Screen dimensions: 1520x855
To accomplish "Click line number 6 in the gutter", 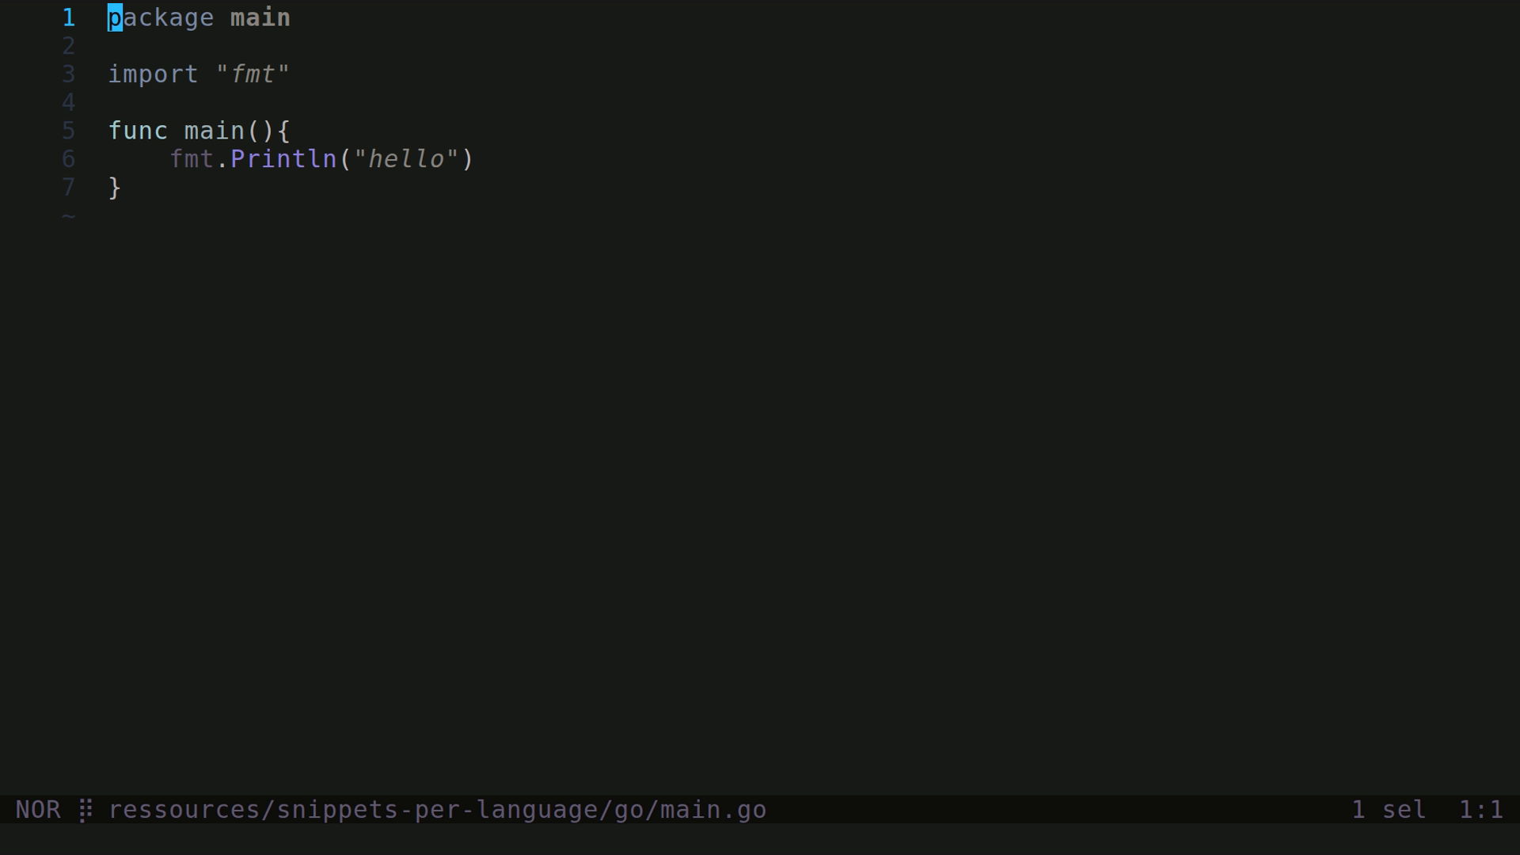I will tap(69, 159).
